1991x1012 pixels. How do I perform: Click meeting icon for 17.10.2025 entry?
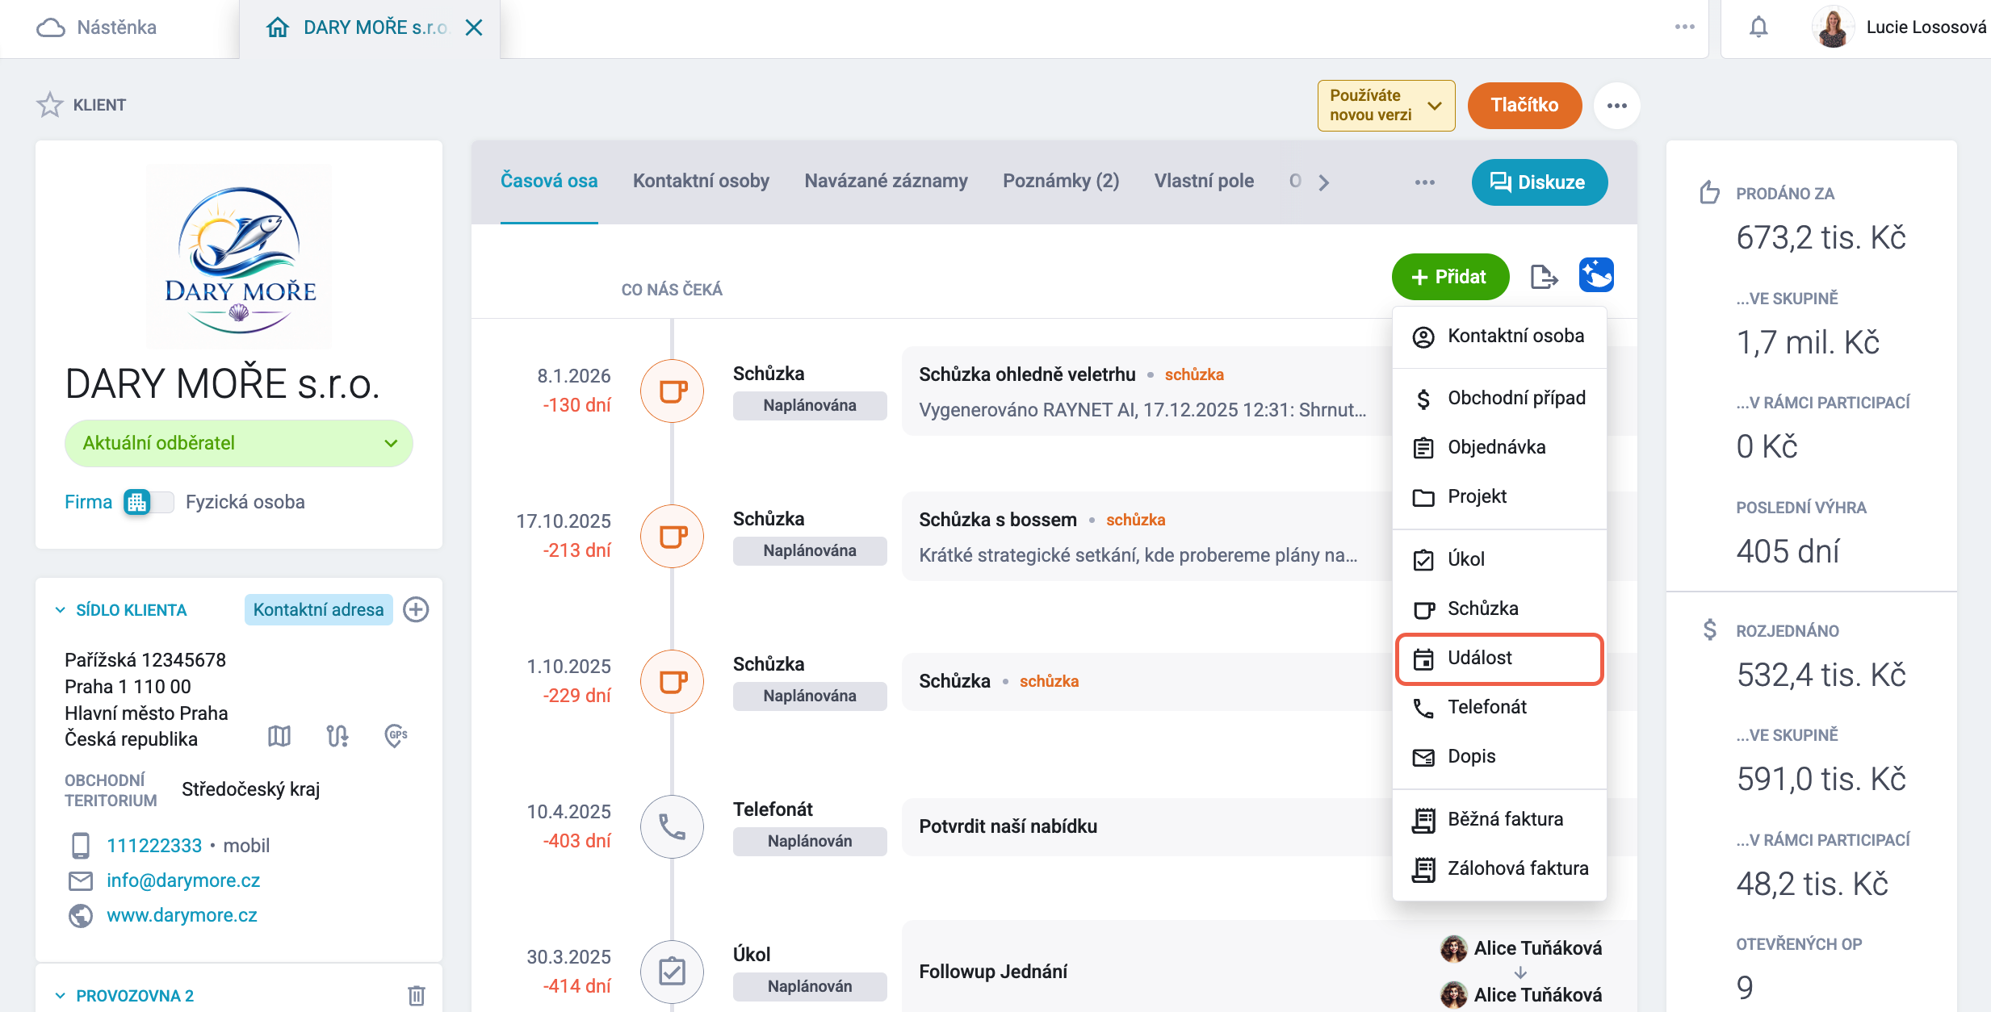pyautogui.click(x=672, y=537)
